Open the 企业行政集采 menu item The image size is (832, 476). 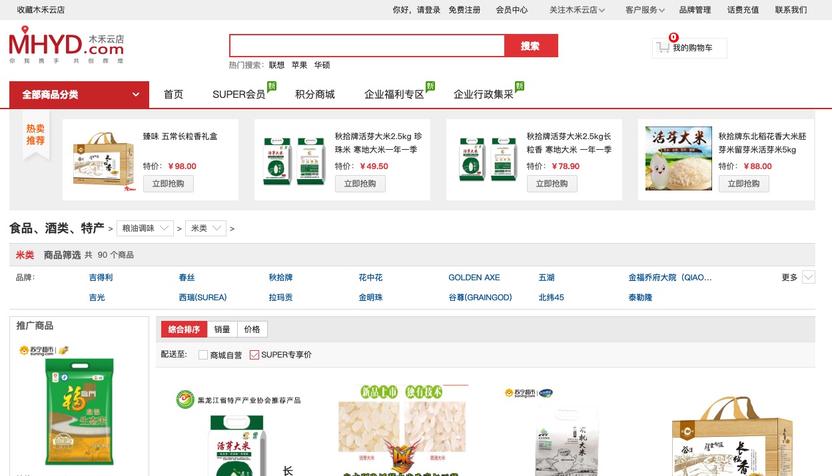(484, 95)
